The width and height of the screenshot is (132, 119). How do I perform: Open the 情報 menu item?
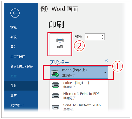point(13,27)
